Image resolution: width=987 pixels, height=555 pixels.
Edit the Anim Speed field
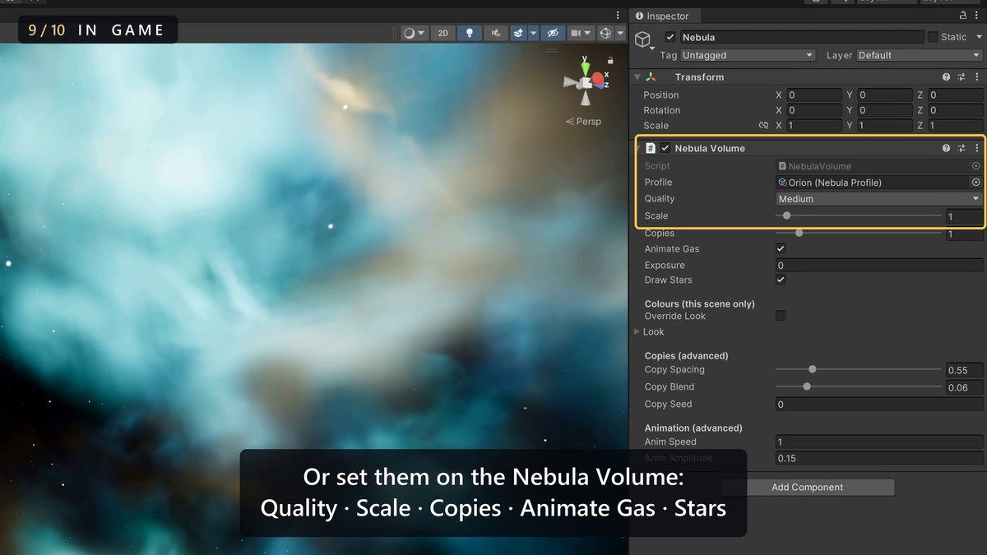click(x=879, y=442)
